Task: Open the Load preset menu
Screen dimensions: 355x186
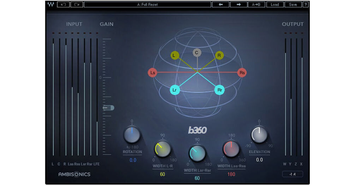Action: (275, 5)
